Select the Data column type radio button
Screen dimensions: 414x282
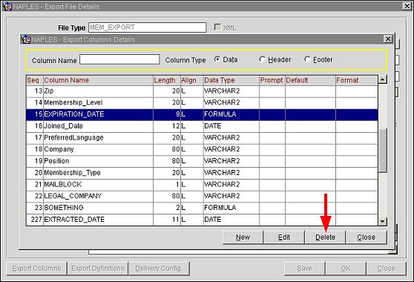pyautogui.click(x=217, y=59)
